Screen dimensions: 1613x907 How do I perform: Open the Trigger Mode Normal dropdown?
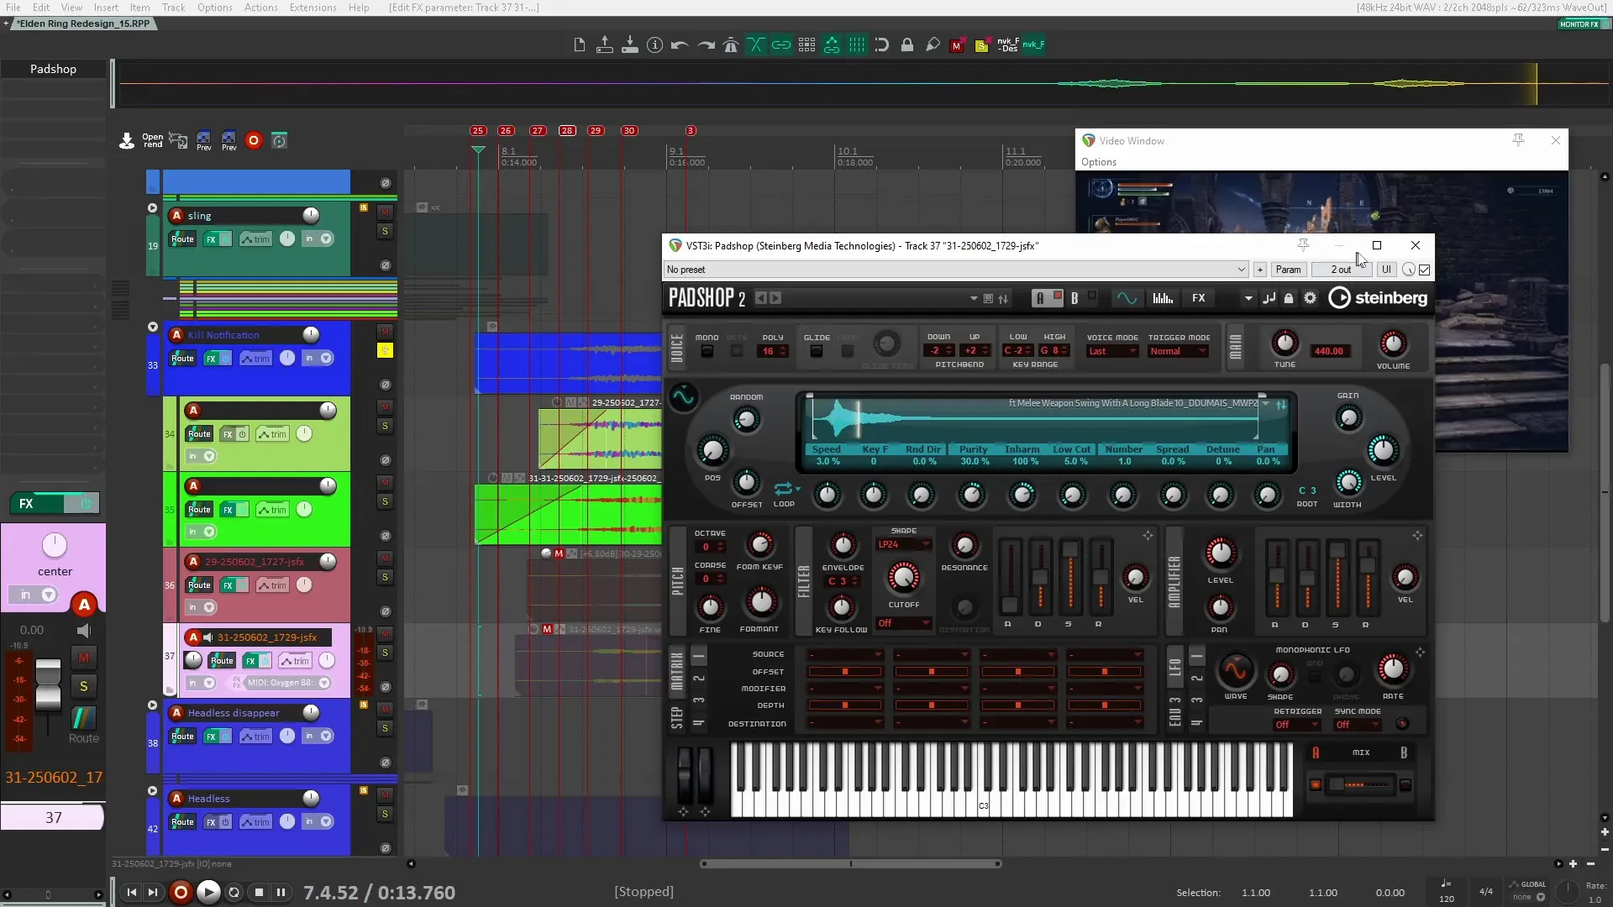click(x=1178, y=351)
